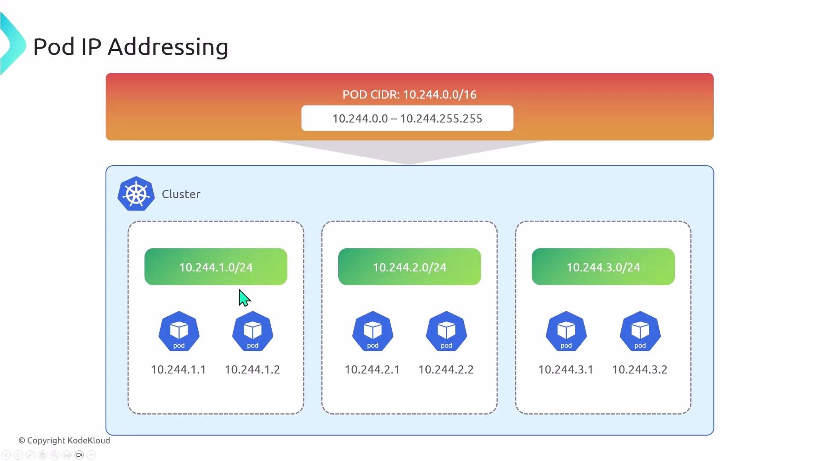Advance to the next slide
820x461 pixels.
pyautogui.click(x=18, y=455)
